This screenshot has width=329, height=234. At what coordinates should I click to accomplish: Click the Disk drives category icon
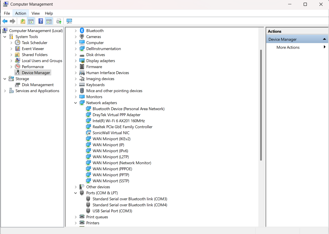[82, 55]
